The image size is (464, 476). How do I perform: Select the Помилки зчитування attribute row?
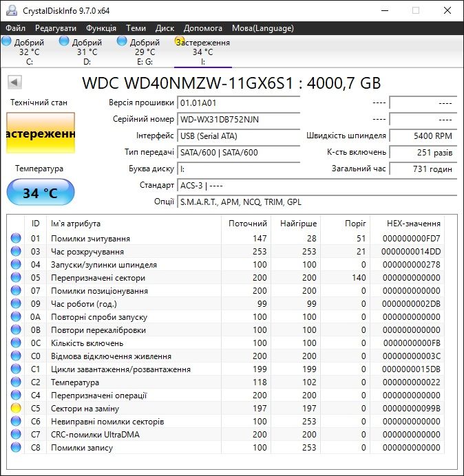(x=226, y=238)
